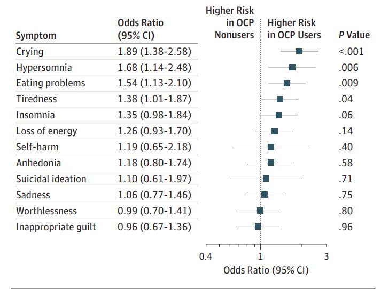Select the Suicidal ideation square marker
The width and height of the screenshot is (381, 289).
click(266, 179)
